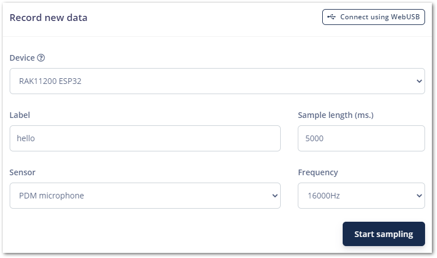Image resolution: width=437 pixels, height=258 pixels.
Task: Click the word hello in Label field
Action: click(x=26, y=138)
